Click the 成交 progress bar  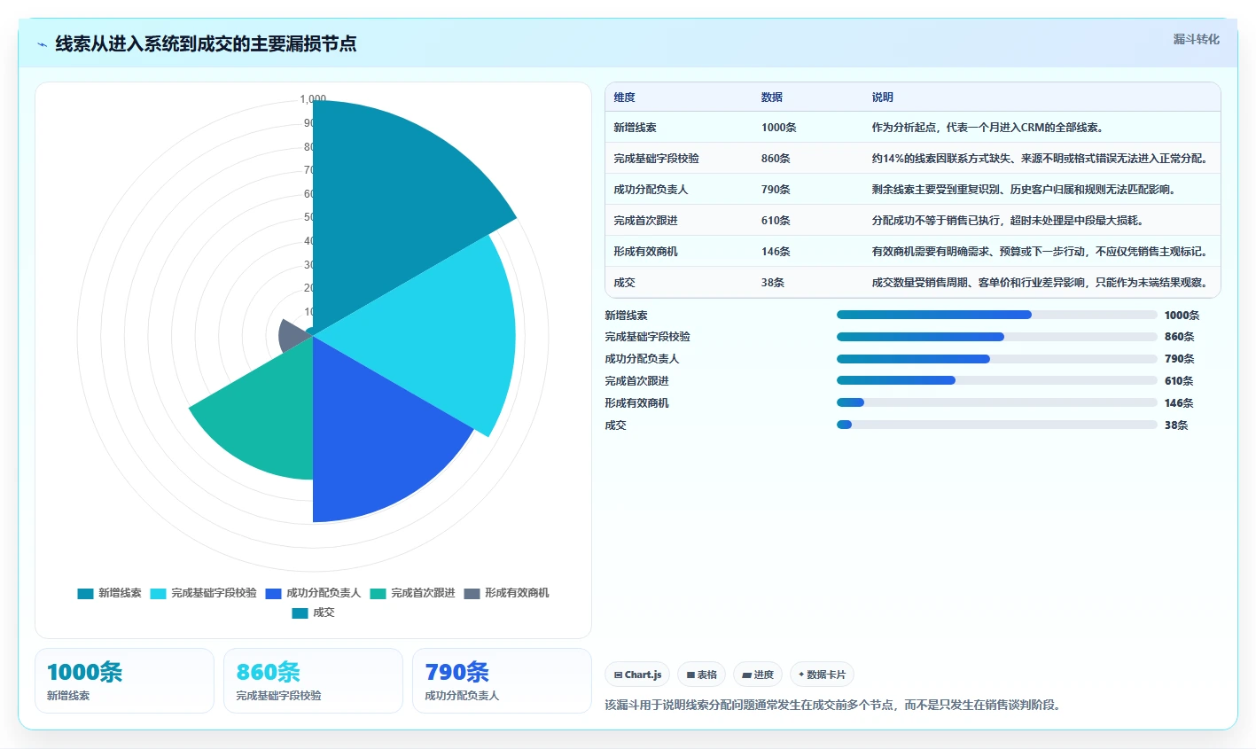tap(997, 425)
